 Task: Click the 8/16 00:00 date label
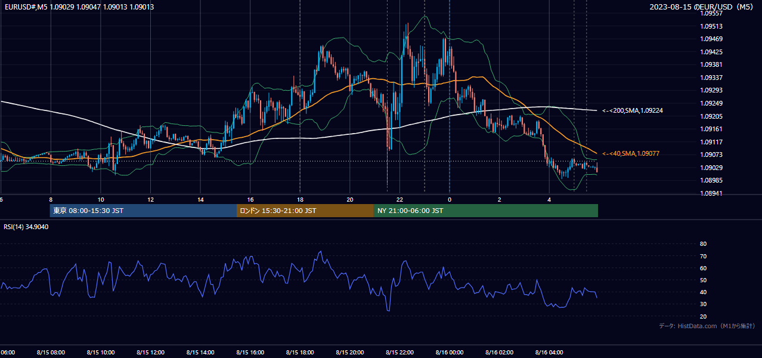pos(450,353)
